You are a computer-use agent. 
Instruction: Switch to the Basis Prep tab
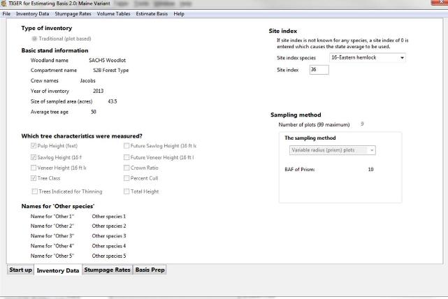click(x=150, y=270)
